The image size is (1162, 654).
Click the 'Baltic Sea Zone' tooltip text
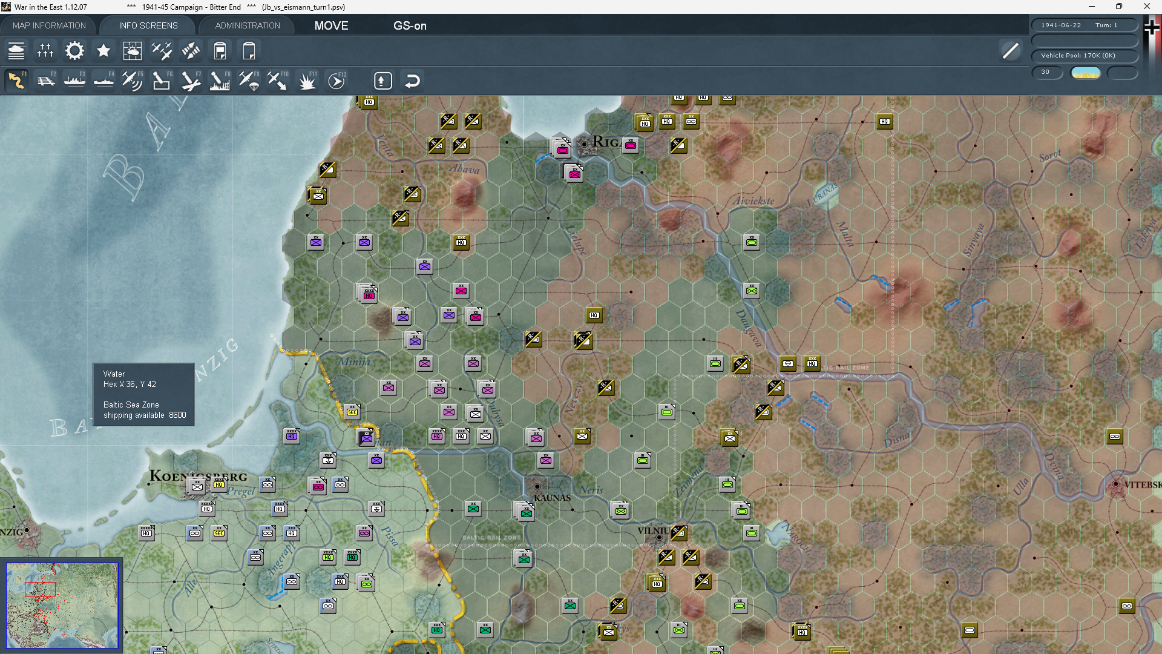coord(131,405)
